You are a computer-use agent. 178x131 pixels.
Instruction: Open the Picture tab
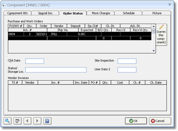coord(157,13)
